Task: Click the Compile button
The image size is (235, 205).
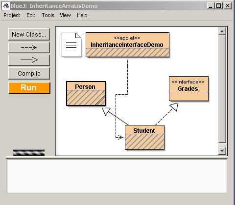Action: (29, 73)
